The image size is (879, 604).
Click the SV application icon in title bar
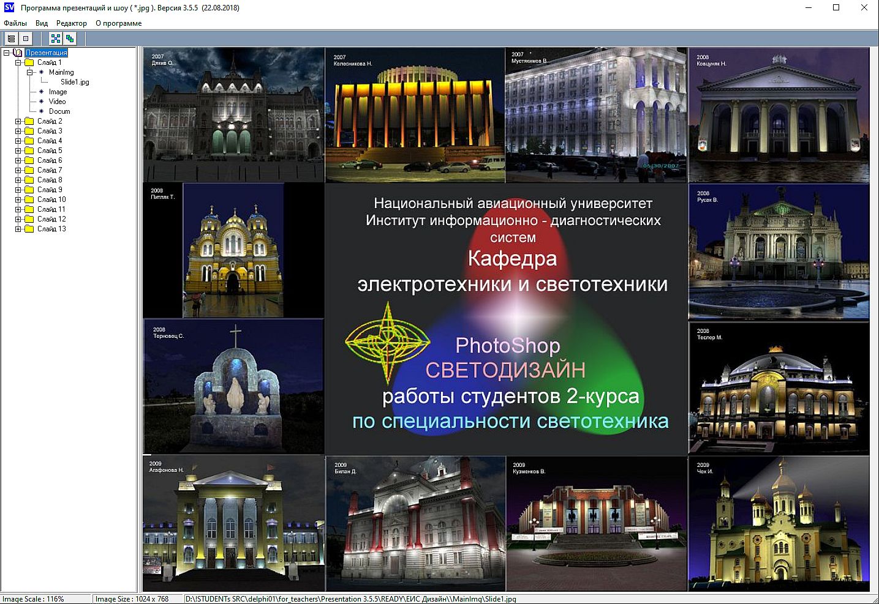(9, 7)
